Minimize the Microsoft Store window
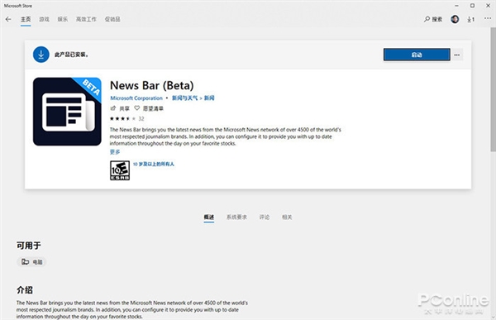 coord(456,6)
